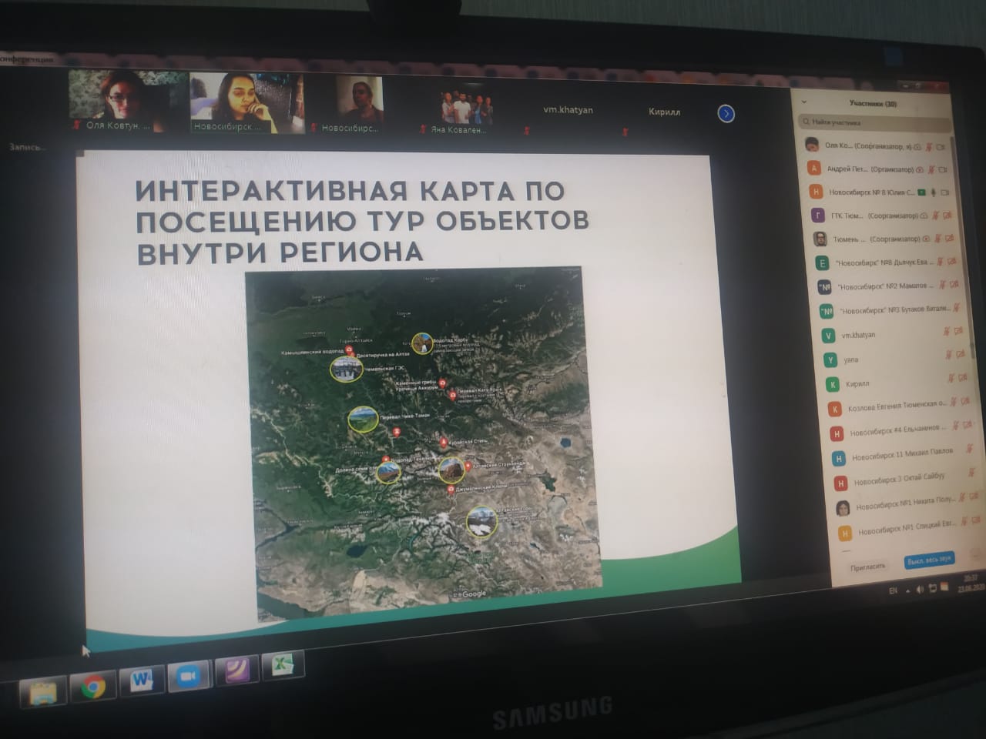Click green mic icon for Новосибирск № 8 Юлия
Screen dimensions: 986x739
pyautogui.click(x=933, y=192)
